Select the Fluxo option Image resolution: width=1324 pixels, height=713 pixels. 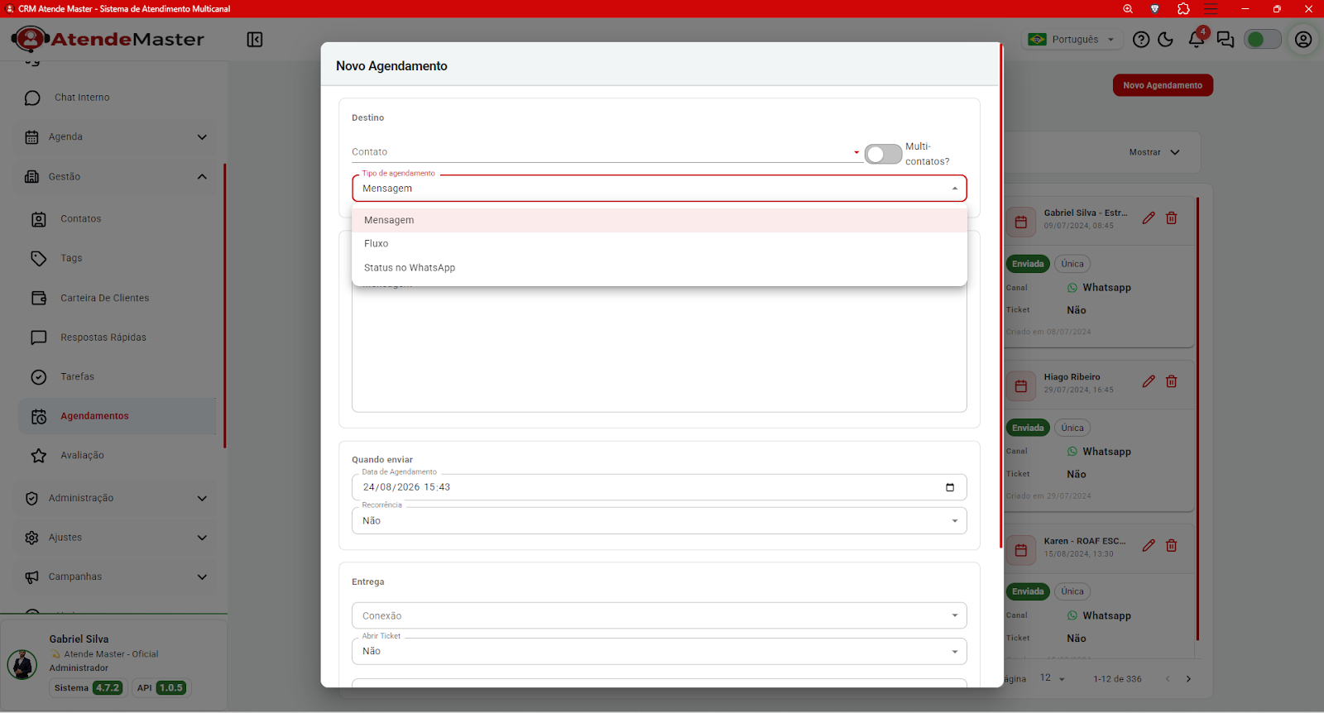click(660, 244)
